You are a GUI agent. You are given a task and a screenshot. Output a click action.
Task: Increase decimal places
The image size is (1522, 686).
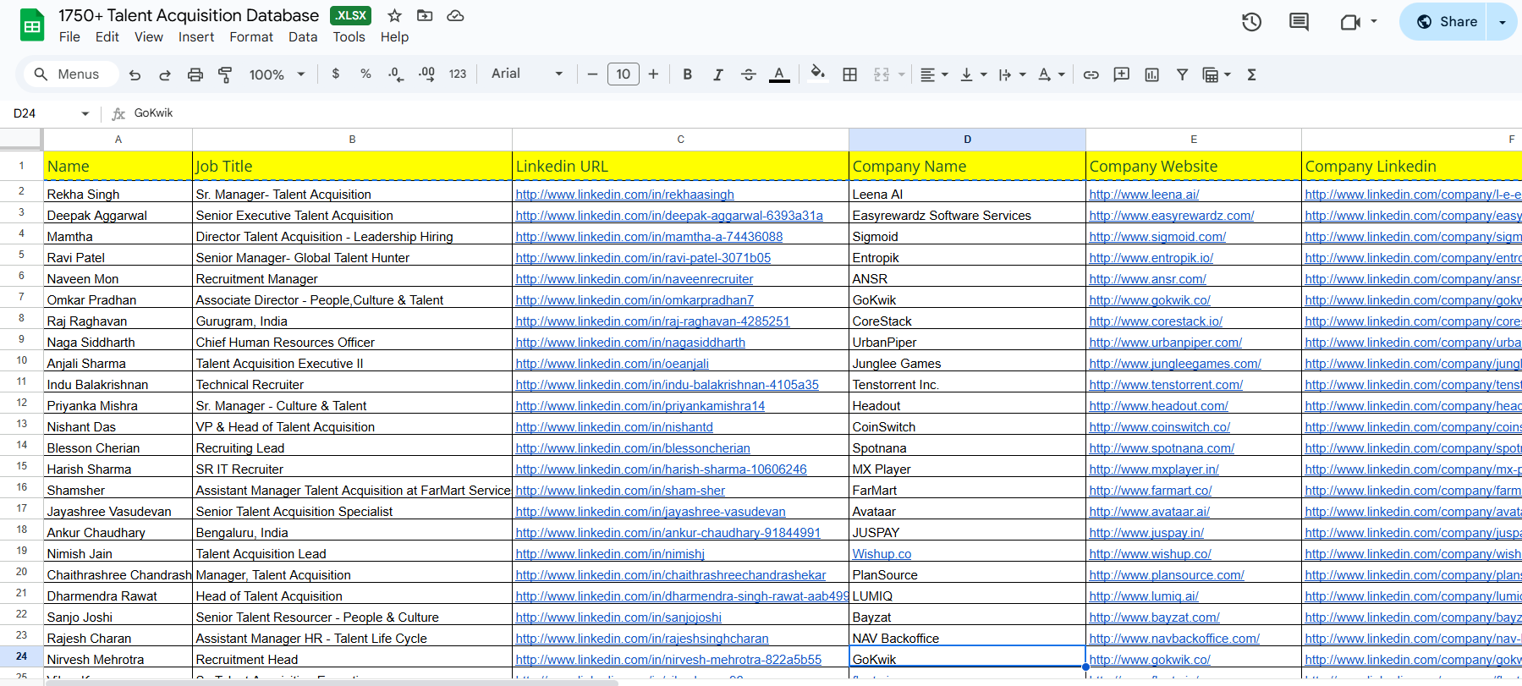(426, 74)
